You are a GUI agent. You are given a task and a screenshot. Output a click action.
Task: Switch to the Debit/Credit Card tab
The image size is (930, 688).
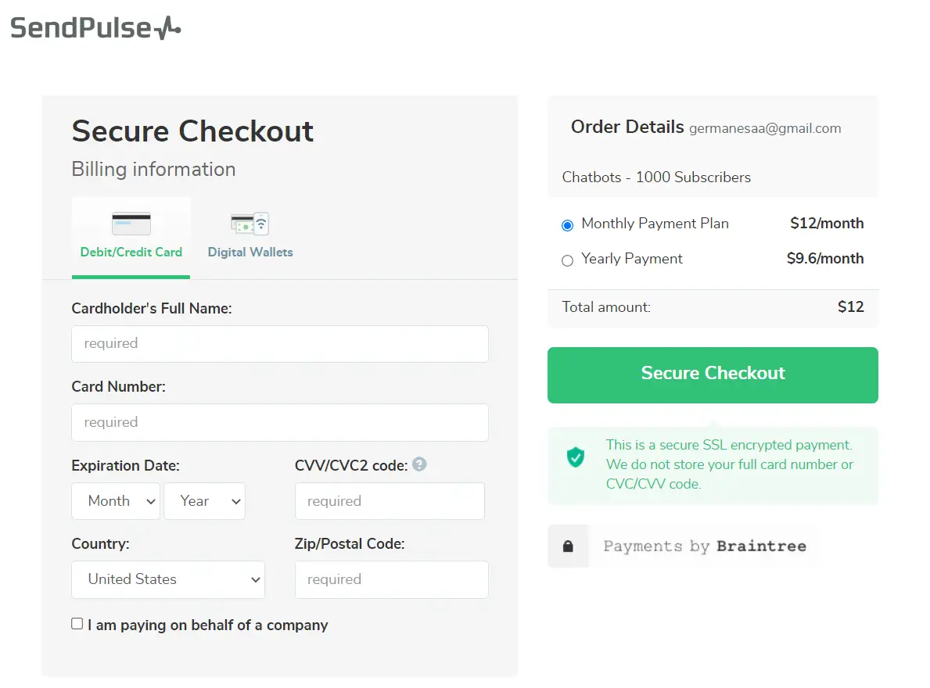(131, 252)
